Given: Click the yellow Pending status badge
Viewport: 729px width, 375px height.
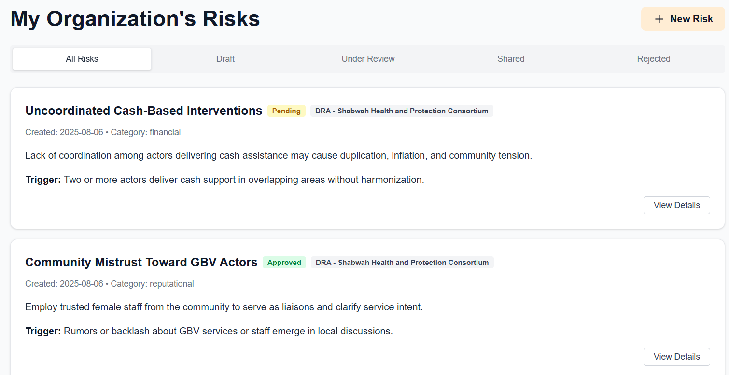Looking at the screenshot, I should [x=286, y=111].
